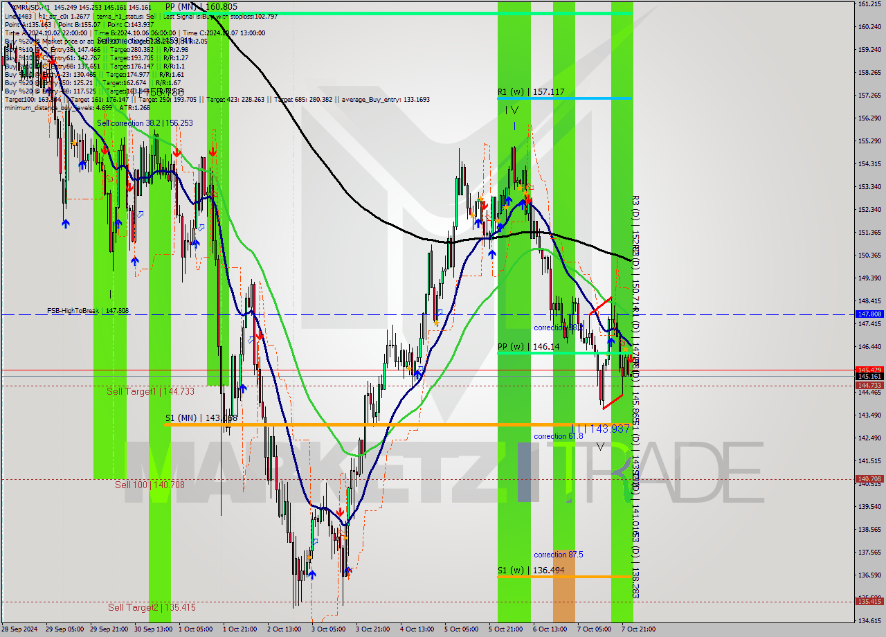
Task: Click the 138.565 price scale value
Action: pyautogui.click(x=869, y=529)
